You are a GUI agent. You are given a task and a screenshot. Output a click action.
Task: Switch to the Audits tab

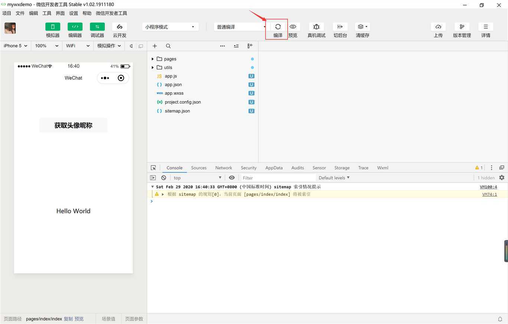[x=297, y=168]
